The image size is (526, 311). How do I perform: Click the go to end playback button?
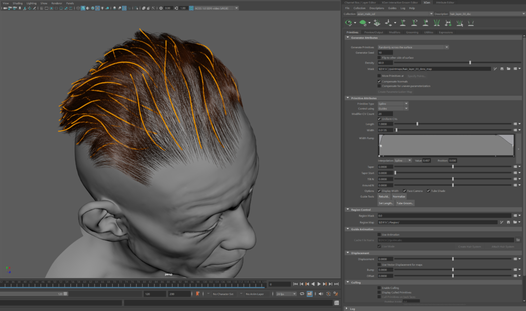coord(336,284)
